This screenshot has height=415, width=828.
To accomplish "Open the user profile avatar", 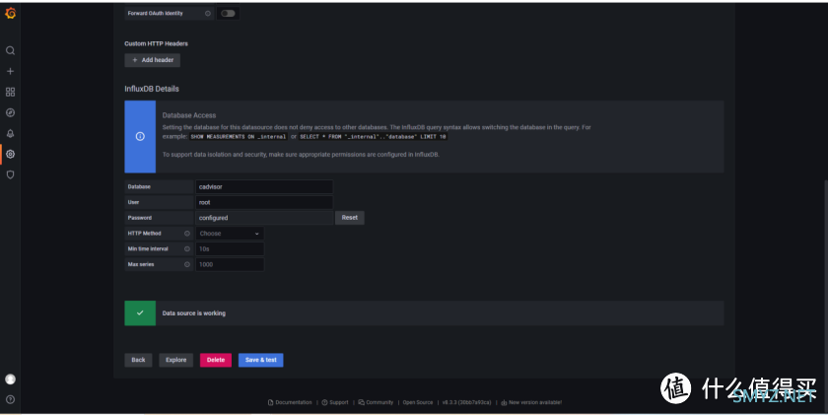I will (10, 380).
